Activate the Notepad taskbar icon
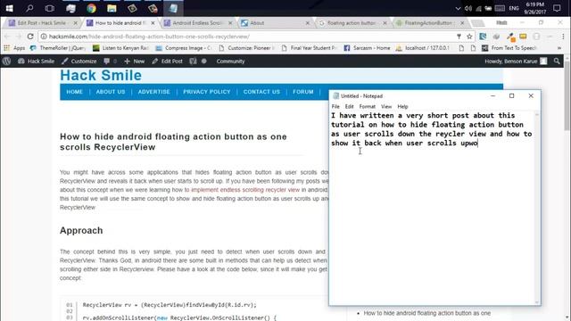The height and width of the screenshot is (321, 571). click(x=173, y=8)
